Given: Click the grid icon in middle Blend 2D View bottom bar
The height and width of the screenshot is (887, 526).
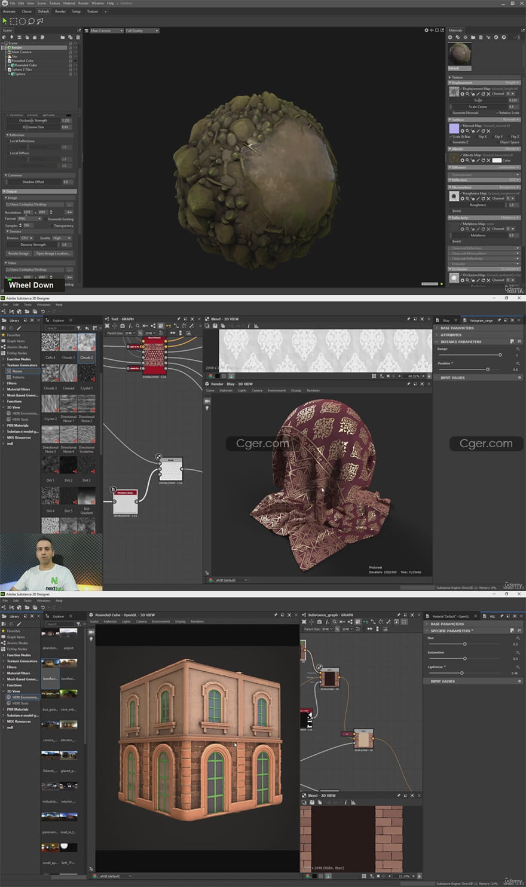Looking at the screenshot, I should click(374, 376).
